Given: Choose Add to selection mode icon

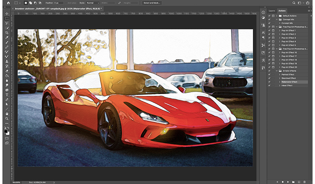Looking at the screenshot, I should (31, 3).
